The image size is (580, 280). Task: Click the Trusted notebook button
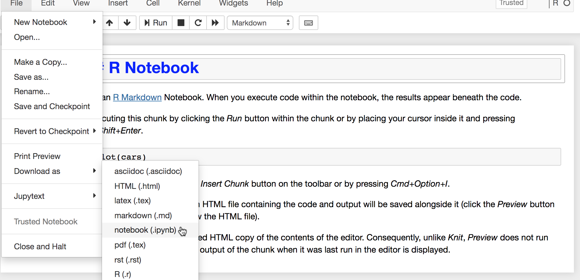click(511, 3)
